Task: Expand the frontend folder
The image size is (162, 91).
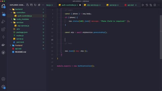Action: coord(10,45)
